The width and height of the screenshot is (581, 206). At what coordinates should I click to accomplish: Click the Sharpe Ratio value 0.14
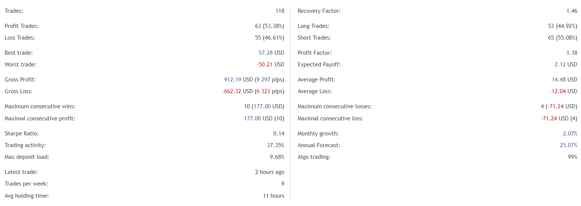tap(279, 134)
